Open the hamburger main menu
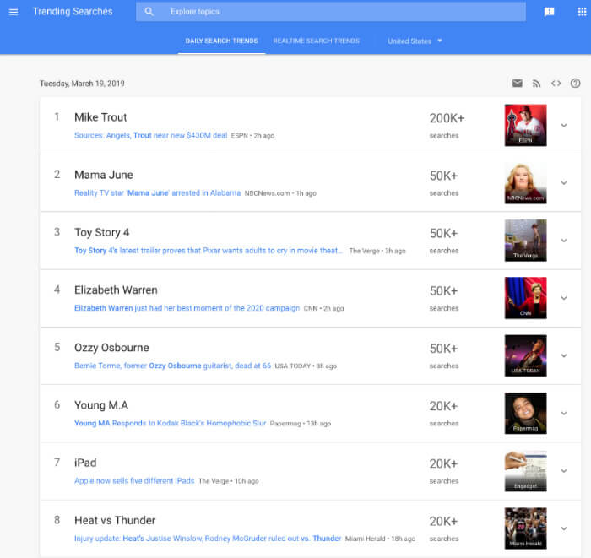 (14, 12)
